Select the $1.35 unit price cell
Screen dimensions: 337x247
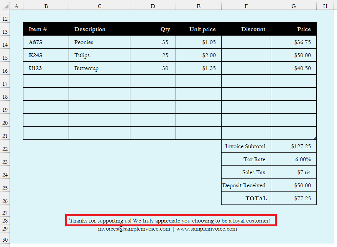[199, 68]
